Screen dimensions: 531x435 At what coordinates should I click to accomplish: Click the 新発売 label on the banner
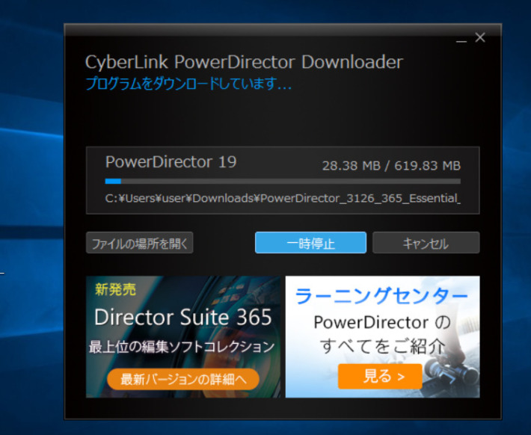(115, 289)
